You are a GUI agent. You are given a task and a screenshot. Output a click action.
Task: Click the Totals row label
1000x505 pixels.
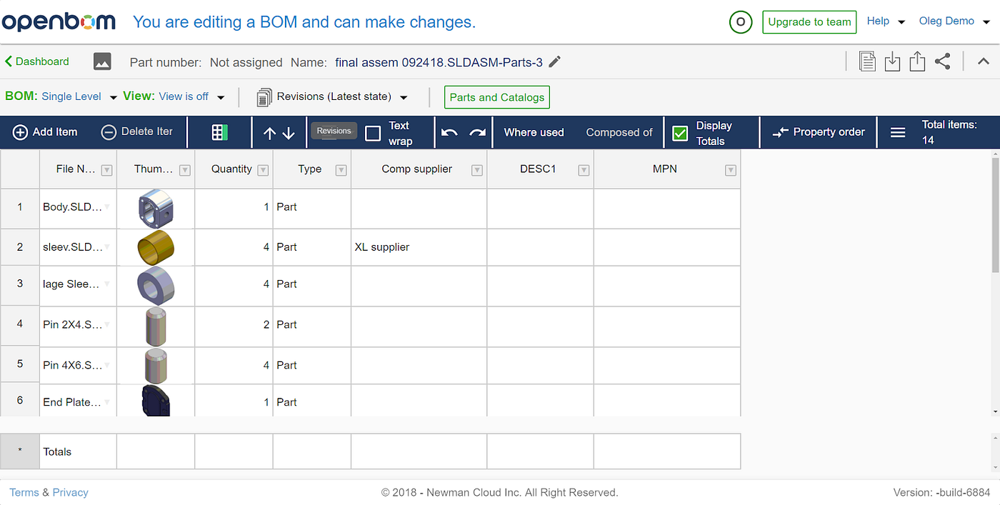tap(57, 452)
